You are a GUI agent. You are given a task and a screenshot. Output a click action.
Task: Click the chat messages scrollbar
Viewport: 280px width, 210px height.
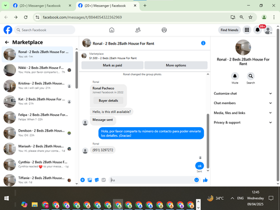click(208, 141)
